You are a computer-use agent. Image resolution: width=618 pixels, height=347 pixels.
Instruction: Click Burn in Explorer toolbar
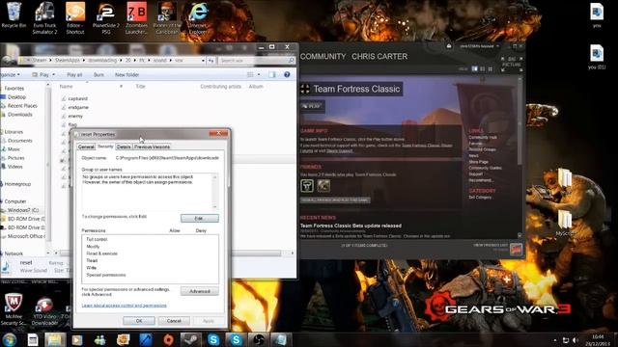coord(98,74)
